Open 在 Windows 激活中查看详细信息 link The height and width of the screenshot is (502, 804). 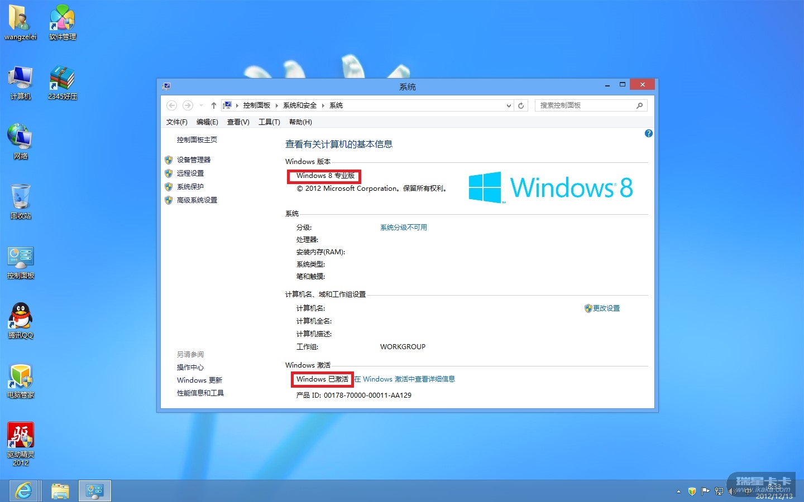point(405,379)
